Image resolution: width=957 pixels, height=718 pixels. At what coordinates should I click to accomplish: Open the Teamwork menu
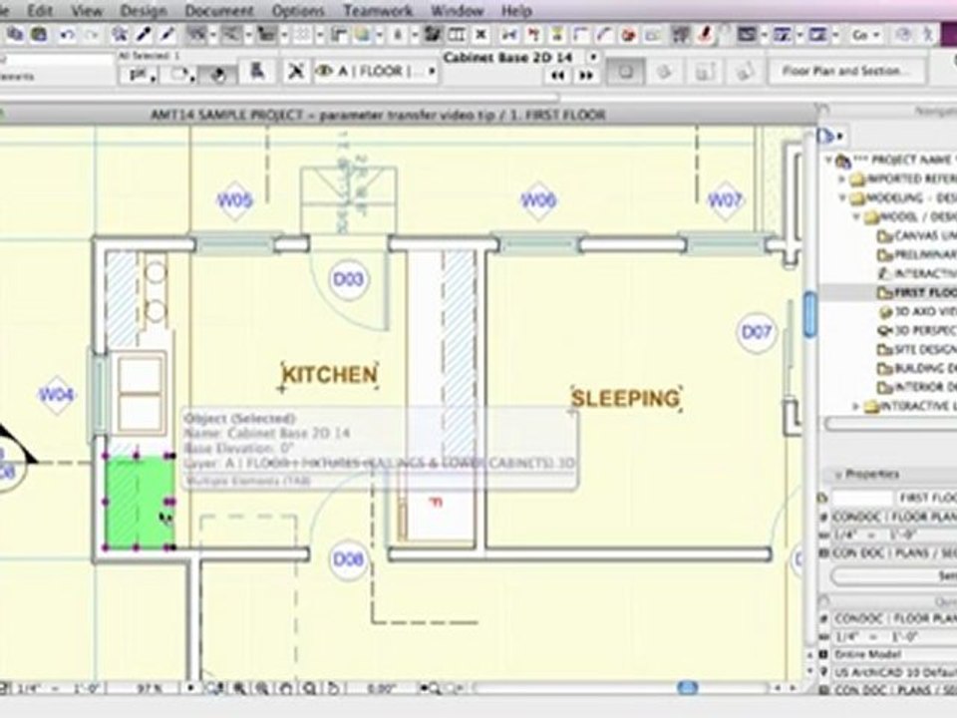[377, 10]
